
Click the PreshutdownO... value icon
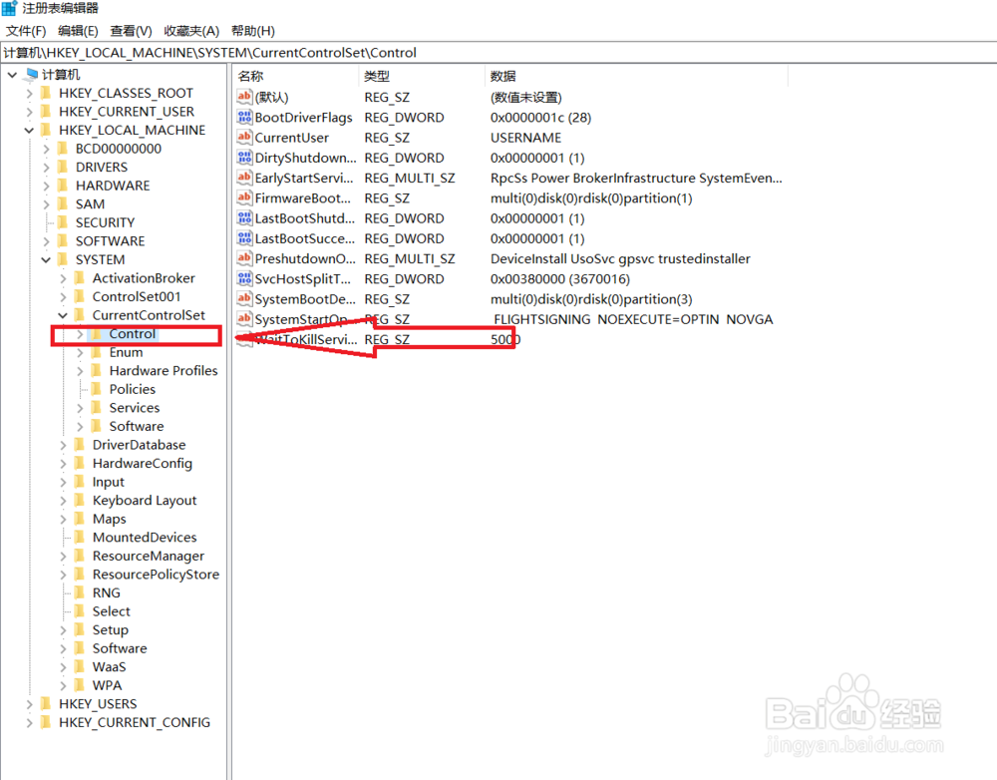244,258
